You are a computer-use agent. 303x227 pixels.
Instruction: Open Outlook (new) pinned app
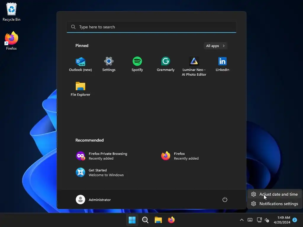click(x=80, y=64)
